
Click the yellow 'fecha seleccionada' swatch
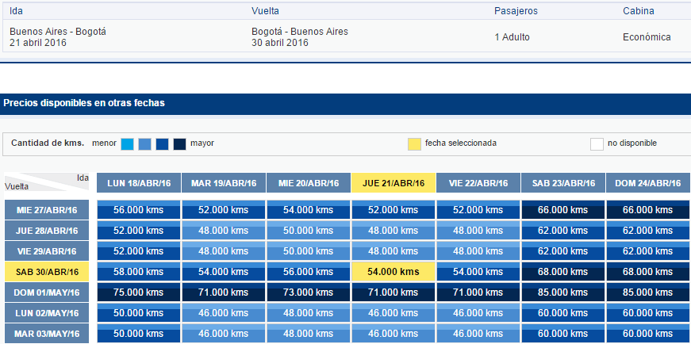pos(414,144)
